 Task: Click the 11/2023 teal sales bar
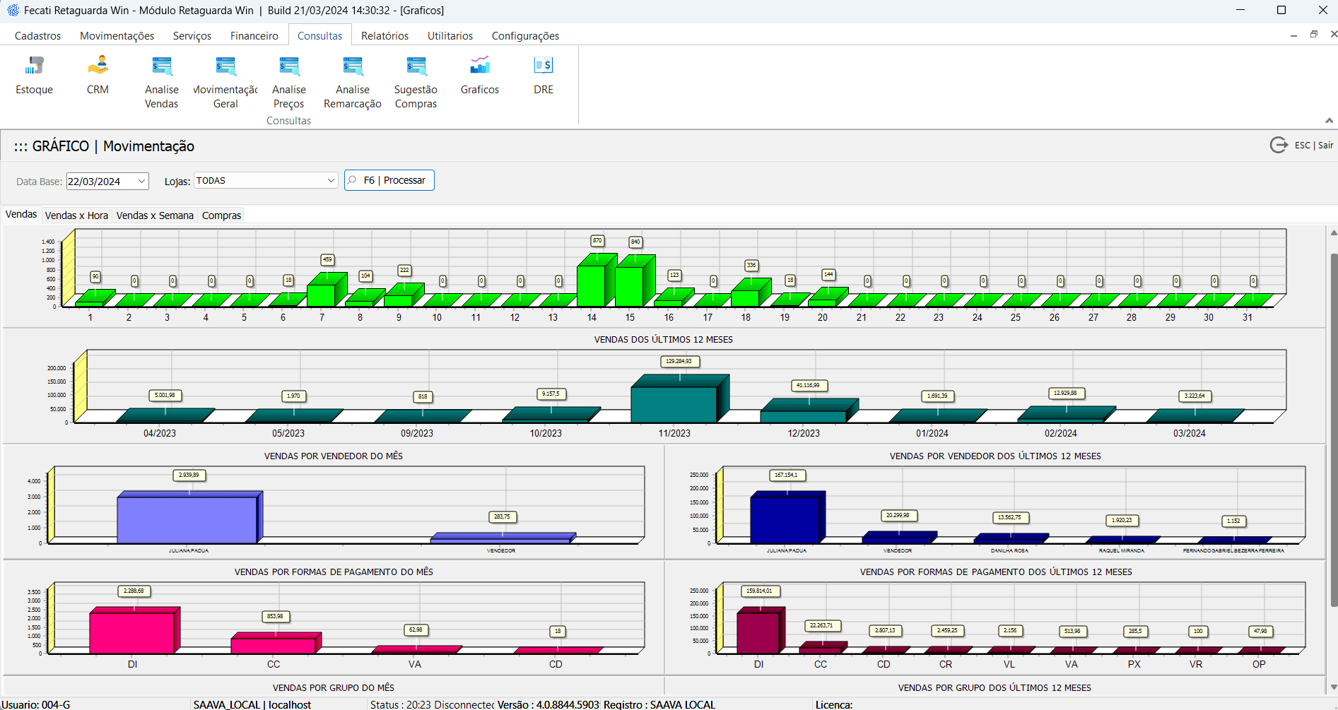click(674, 403)
